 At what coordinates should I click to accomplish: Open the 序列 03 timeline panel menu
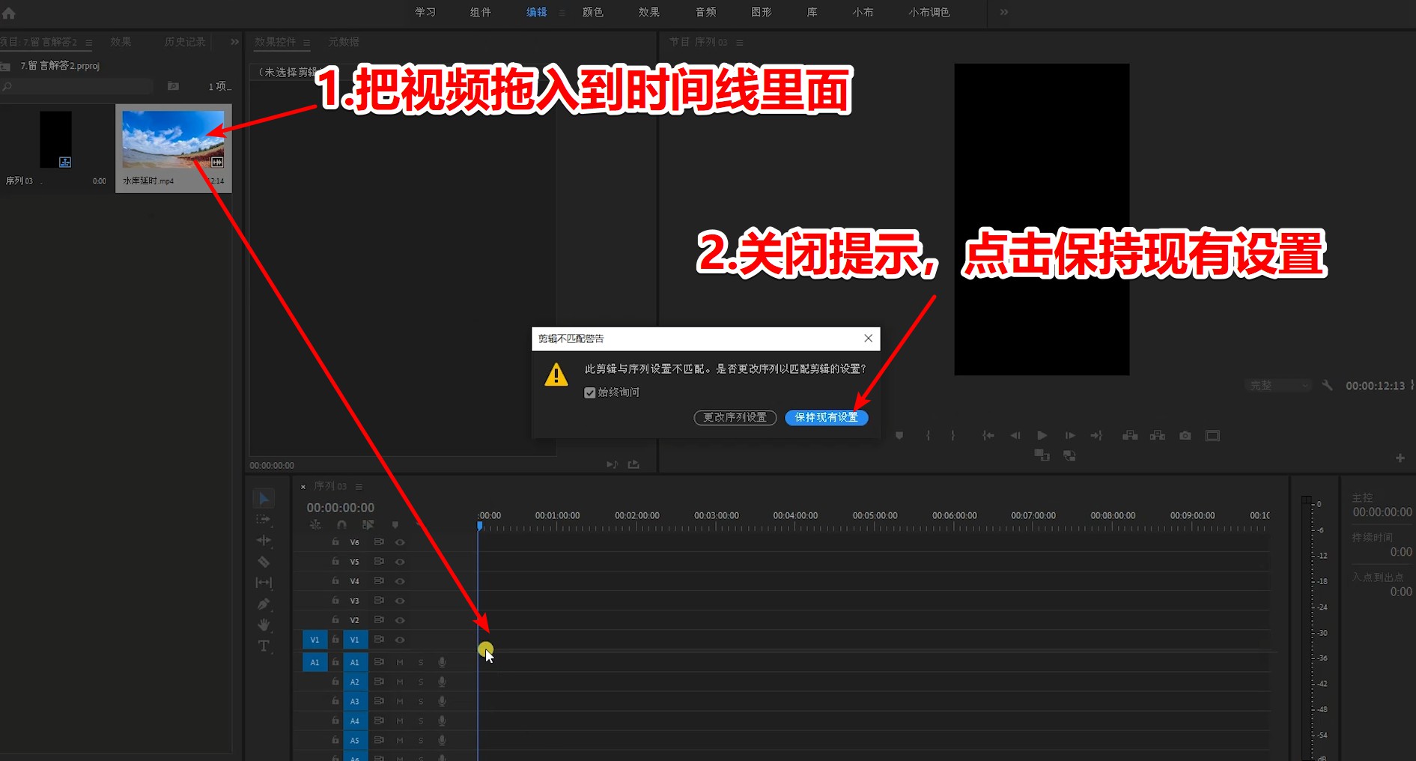[x=358, y=487]
